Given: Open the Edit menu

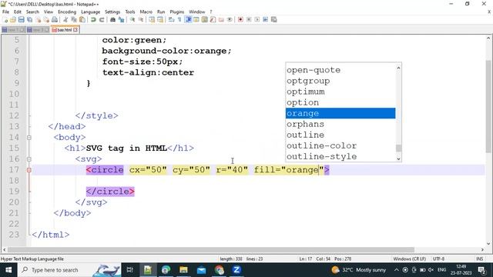Looking at the screenshot, I should coord(18,12).
